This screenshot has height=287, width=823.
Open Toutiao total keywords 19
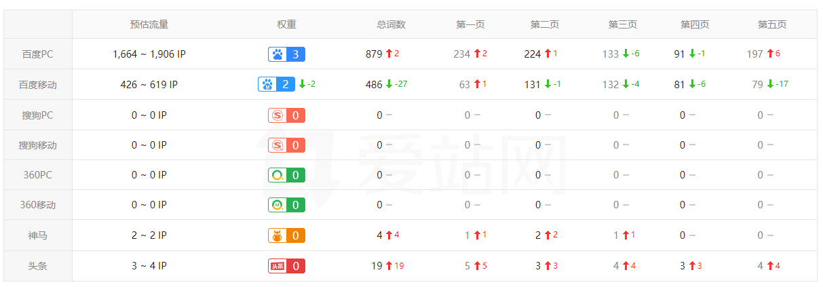[x=377, y=266]
